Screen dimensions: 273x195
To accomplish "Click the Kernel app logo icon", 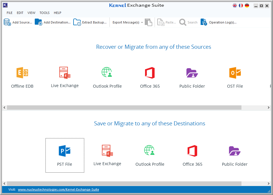I will tap(5, 6).
